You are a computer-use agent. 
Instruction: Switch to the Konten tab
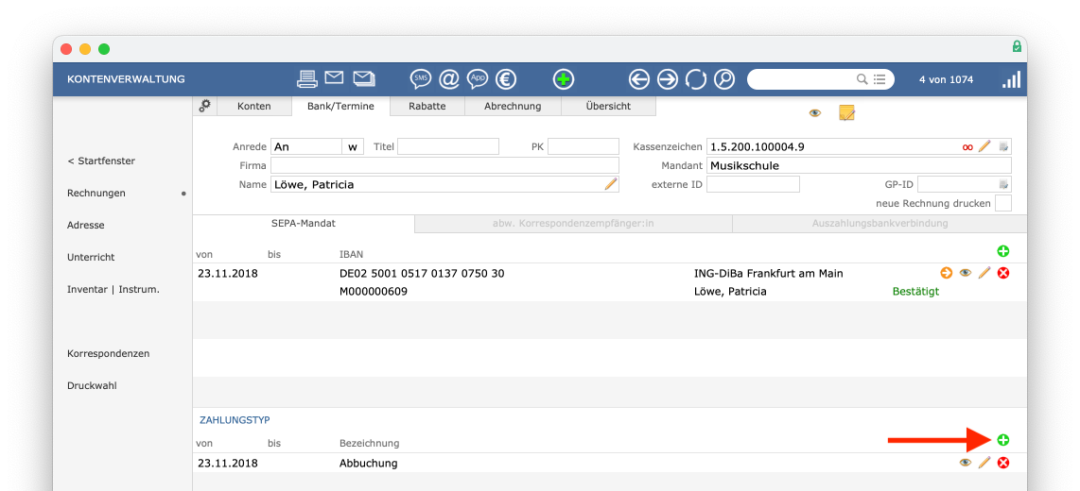click(254, 106)
